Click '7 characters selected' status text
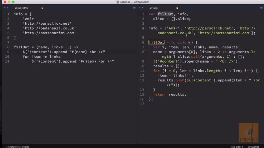264x148 pixels. pyautogui.click(x=18, y=147)
